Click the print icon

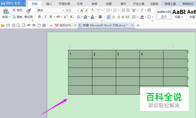[x=44, y=25]
